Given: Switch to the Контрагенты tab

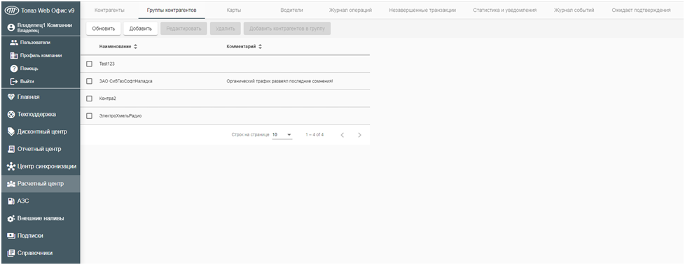Looking at the screenshot, I should (110, 10).
